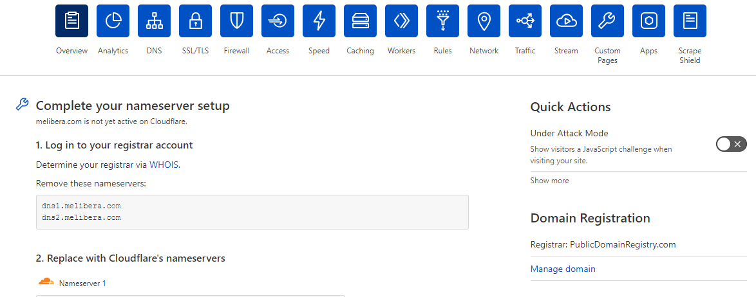Click the SSL/TLS tab label

point(195,51)
